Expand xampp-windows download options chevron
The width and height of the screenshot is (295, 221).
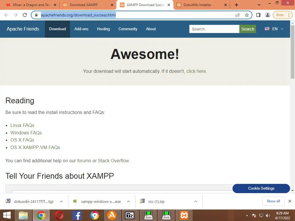pos(128,201)
